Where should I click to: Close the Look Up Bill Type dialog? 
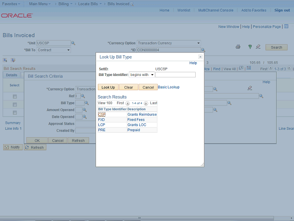click(200, 57)
